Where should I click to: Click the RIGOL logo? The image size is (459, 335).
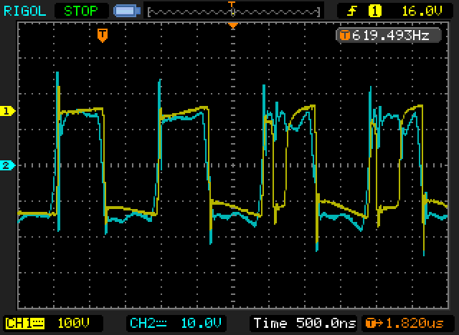(x=24, y=11)
